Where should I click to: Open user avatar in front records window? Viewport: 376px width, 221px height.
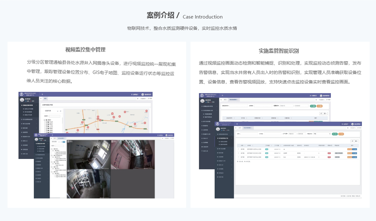coord(352,124)
